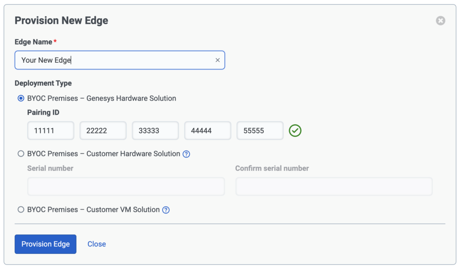460x269 pixels.
Task: Select BYOC Premises Genesys Hardware Solution radio
Action: tap(21, 98)
